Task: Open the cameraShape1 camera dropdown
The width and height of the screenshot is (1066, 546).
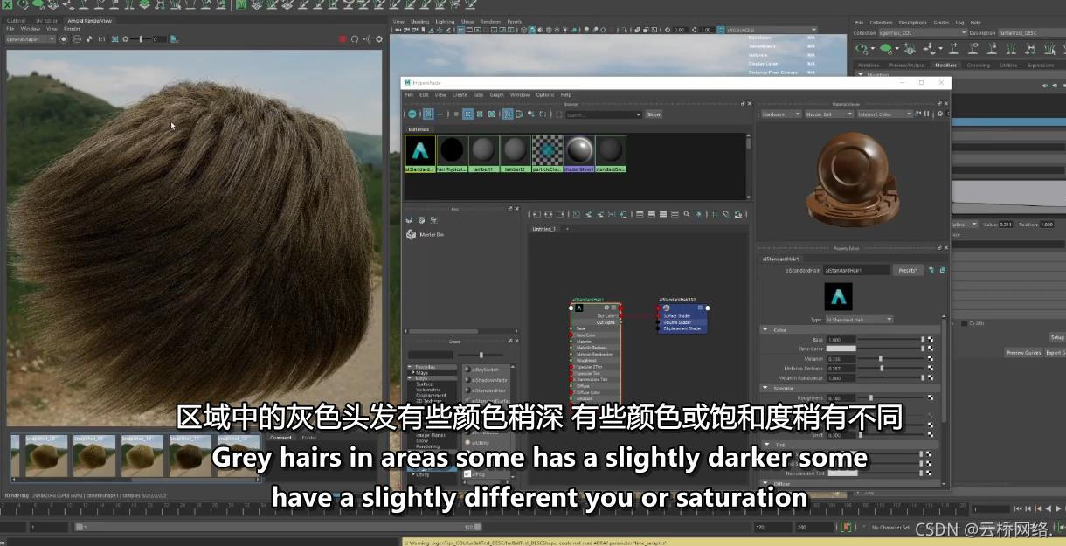Action: pos(31,39)
